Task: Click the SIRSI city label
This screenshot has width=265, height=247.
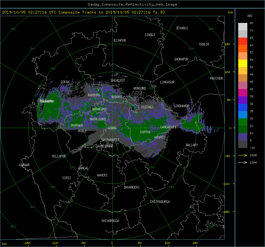Action: 67,178
